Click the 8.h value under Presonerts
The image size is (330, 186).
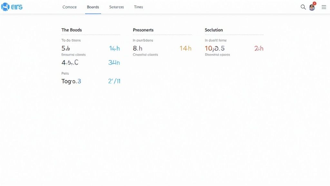pyautogui.click(x=137, y=48)
